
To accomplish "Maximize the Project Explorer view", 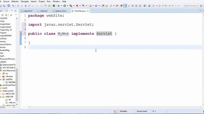I will [15, 11].
